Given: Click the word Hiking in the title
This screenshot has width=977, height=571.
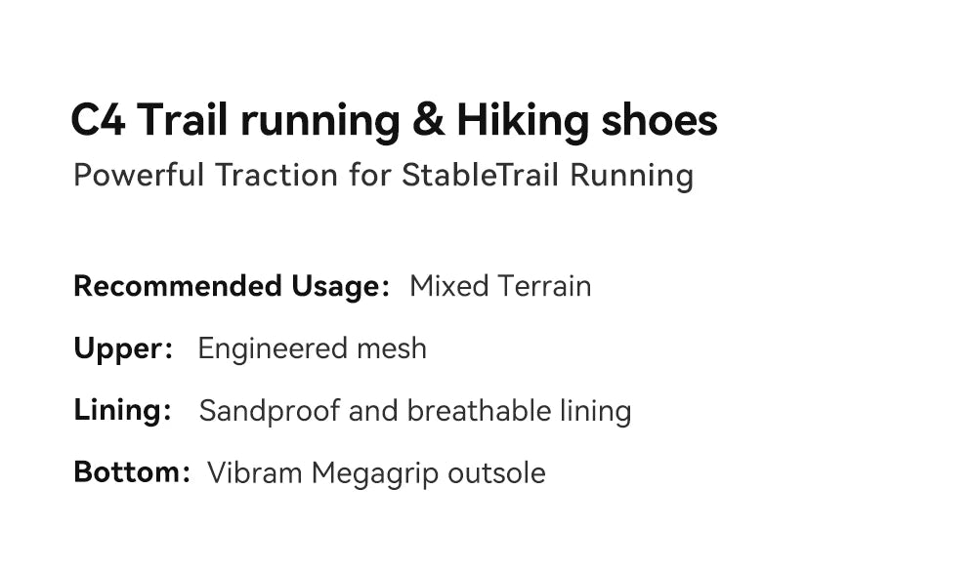Looking at the screenshot, I should tap(523, 120).
